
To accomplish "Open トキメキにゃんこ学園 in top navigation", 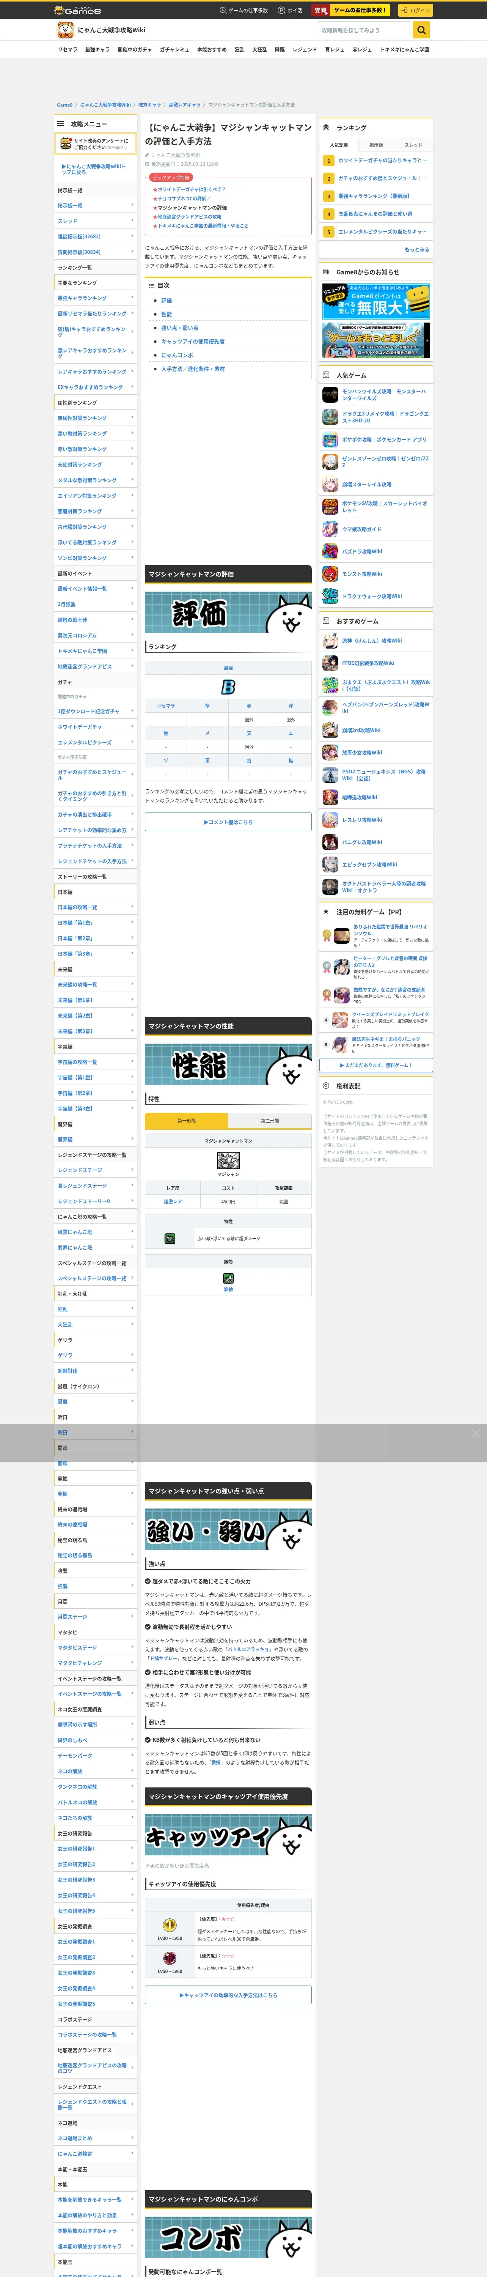I will 404,49.
